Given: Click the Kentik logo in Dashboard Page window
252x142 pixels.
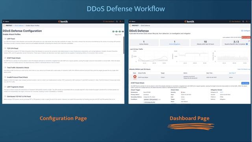Looking at the screenshot, I should coord(189,21).
